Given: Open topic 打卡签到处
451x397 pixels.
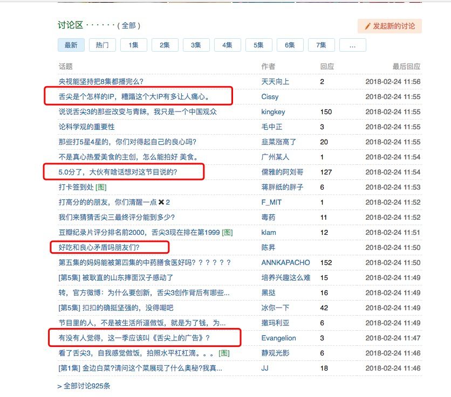Looking at the screenshot, I should point(76,187).
